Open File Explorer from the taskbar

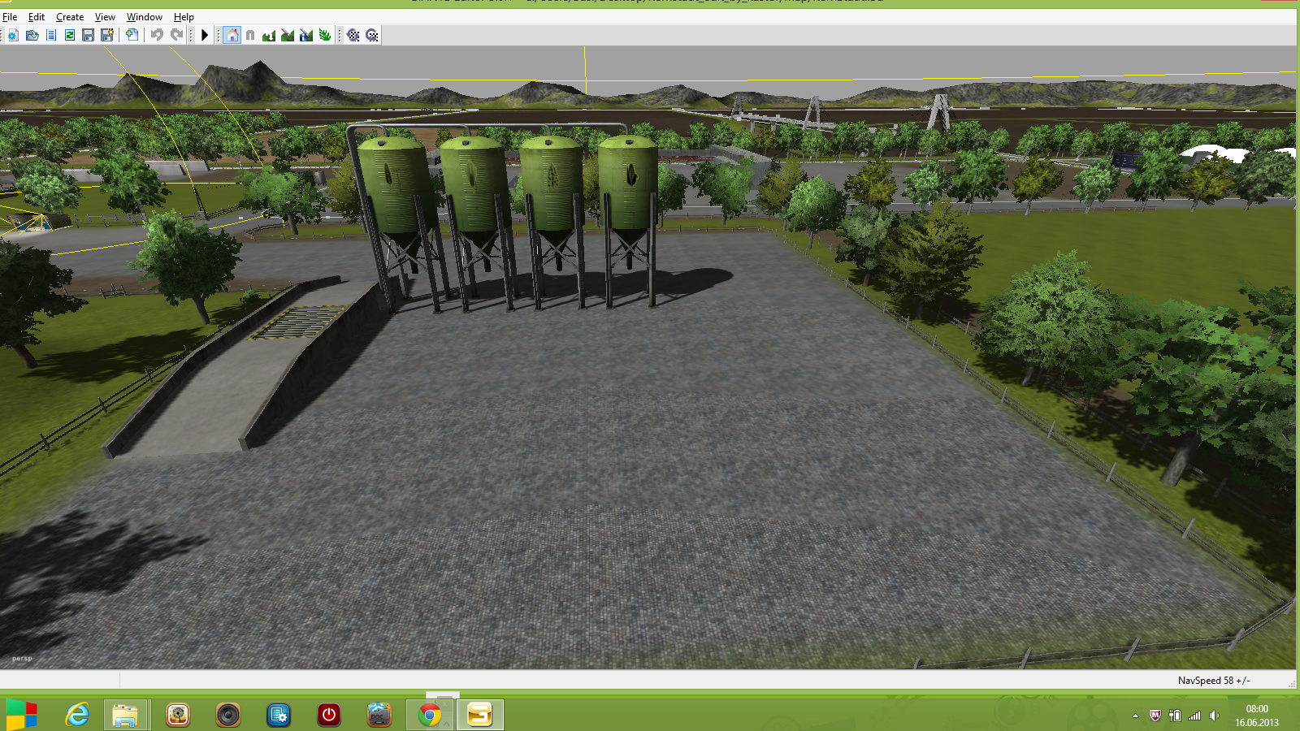pos(126,715)
